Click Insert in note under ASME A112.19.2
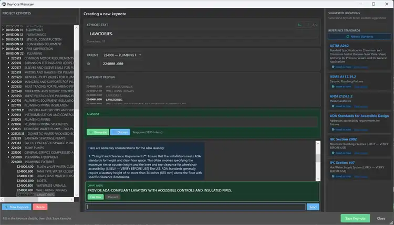The height and width of the screenshot is (225, 394). tap(341, 87)
